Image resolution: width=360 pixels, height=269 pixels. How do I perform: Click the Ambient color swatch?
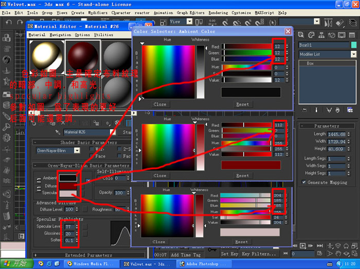pos(68,178)
